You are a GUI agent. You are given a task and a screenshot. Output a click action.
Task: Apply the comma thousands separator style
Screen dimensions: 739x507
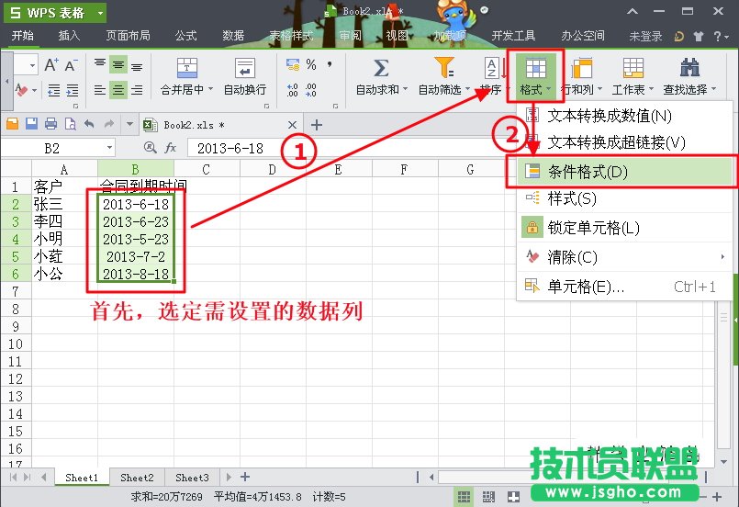pos(330,64)
